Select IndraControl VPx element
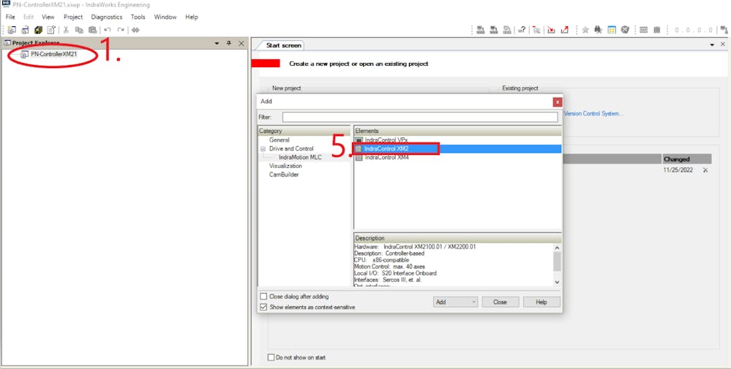 (386, 140)
